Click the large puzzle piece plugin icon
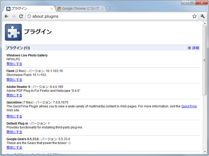This screenshot has width=209, height=156. [13, 32]
